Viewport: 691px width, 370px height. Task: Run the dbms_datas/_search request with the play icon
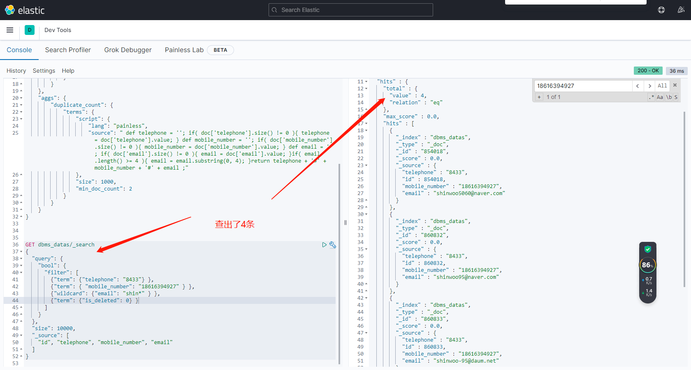pos(325,245)
